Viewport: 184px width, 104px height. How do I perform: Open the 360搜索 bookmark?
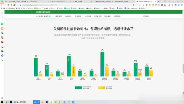pos(45,8)
